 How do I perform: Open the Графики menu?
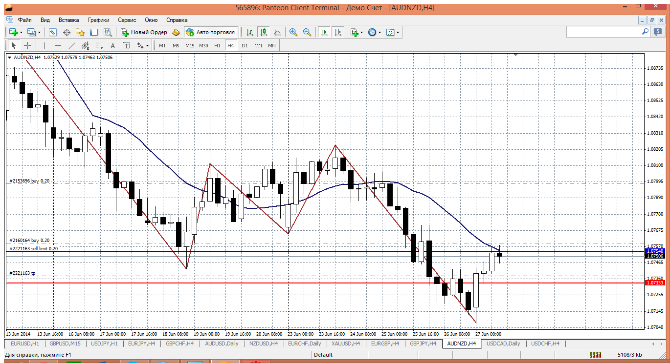click(99, 20)
